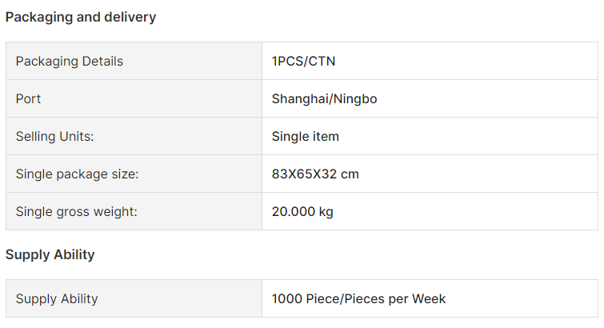Viewport: 604px width, 328px height.
Task: Click the Packaging and delivery heading
Action: coord(81,18)
